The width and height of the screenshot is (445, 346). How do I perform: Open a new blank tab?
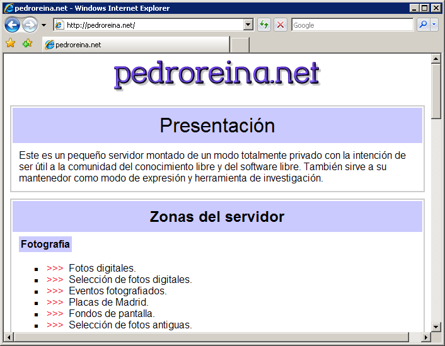240,45
